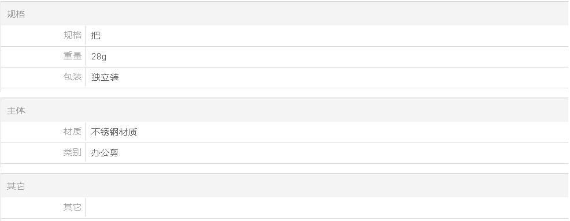Viewport: 570px width, 221px height.
Task: Click the header bar of 主体 table
Action: 284,110
